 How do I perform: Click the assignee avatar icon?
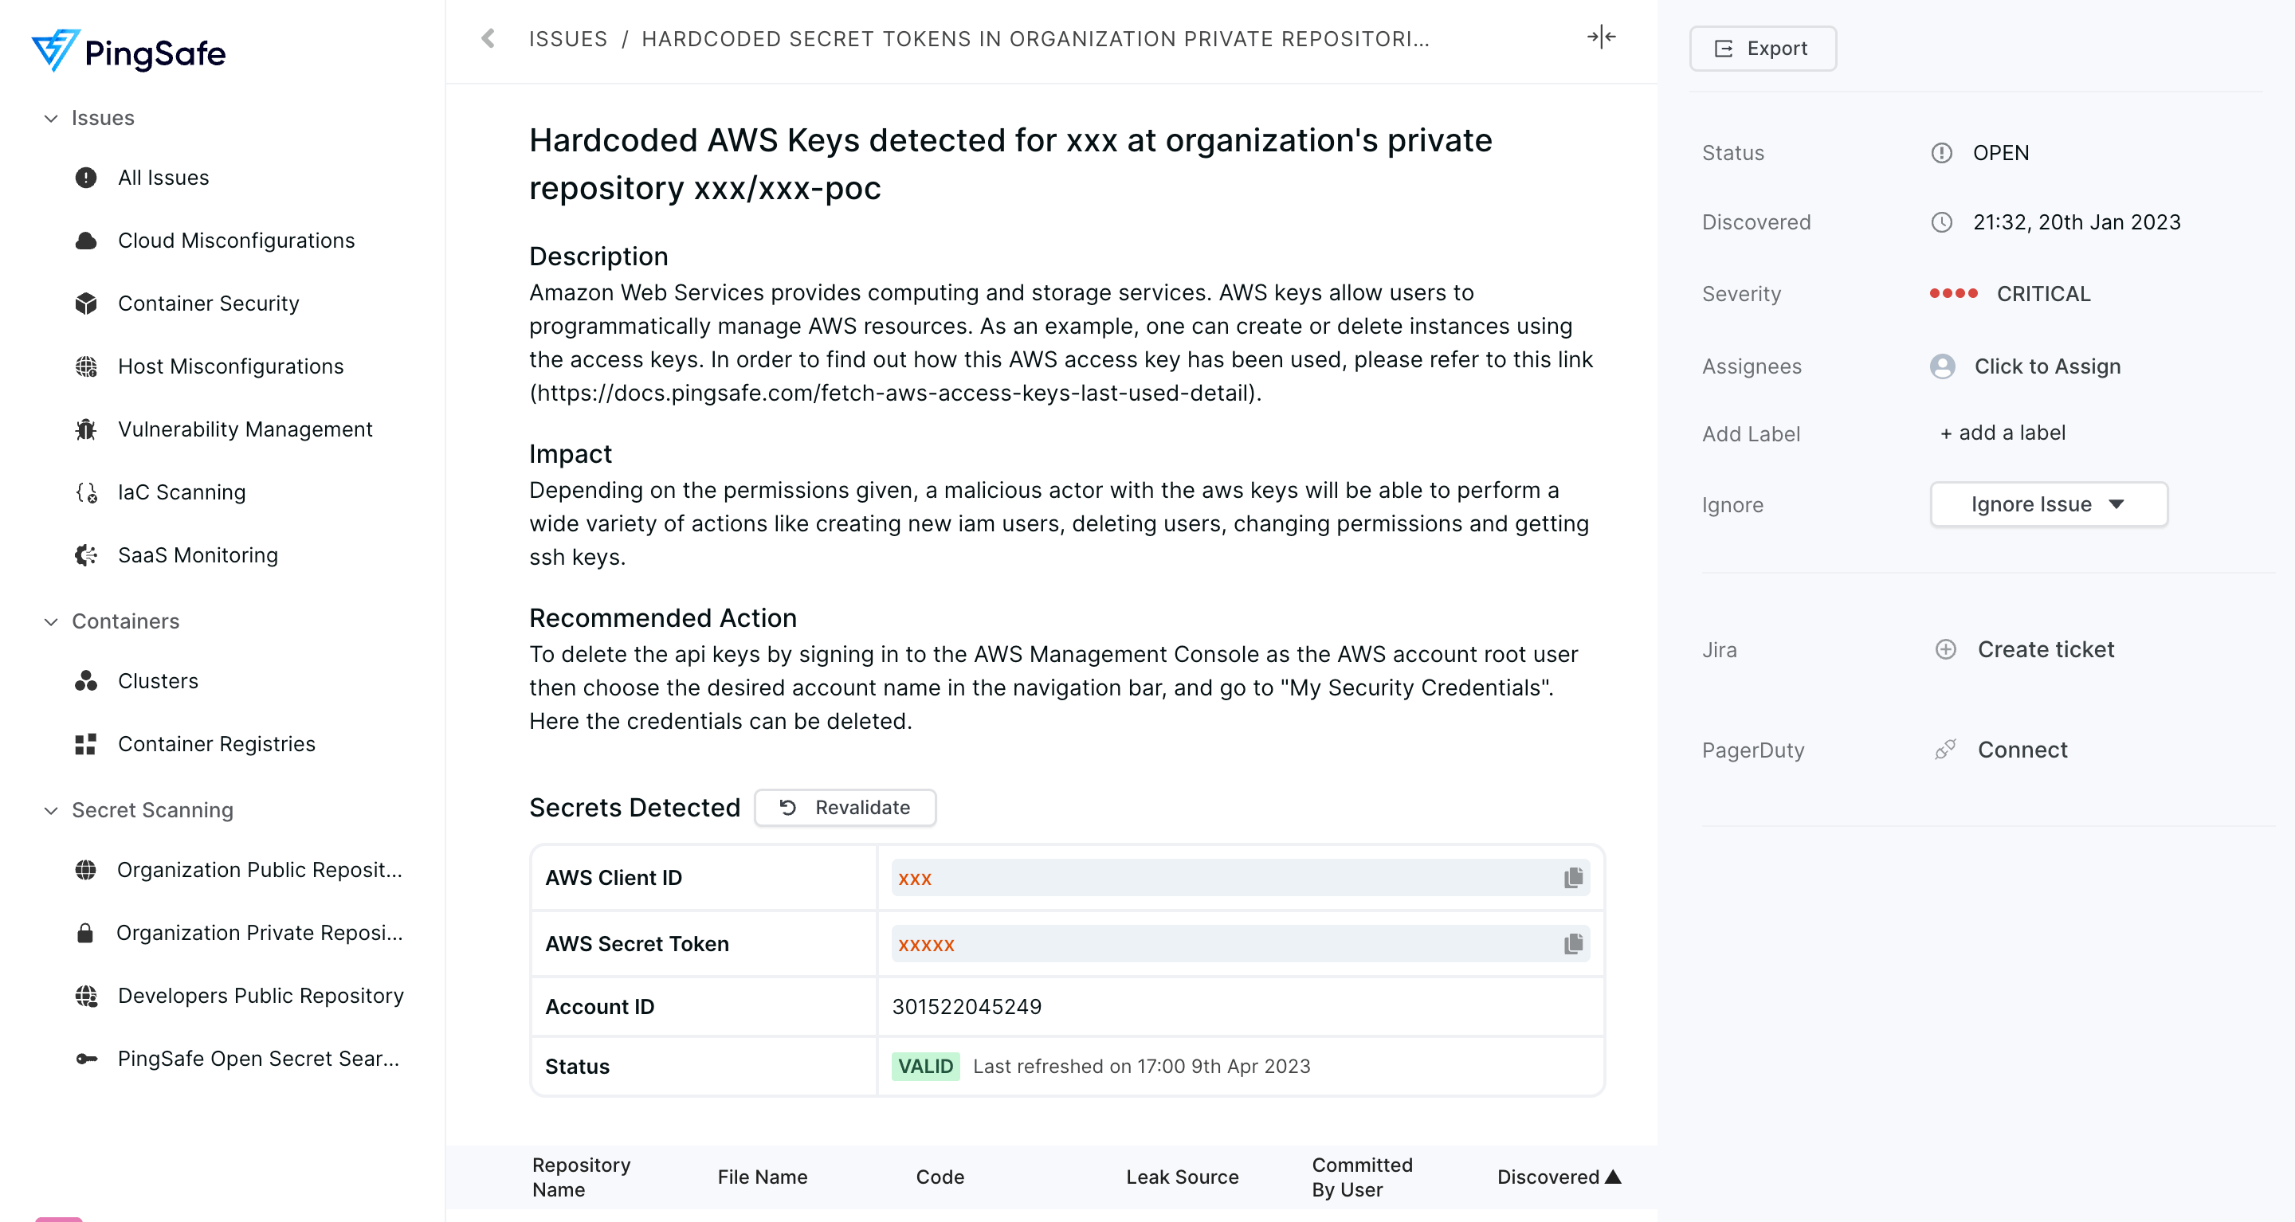1942,366
